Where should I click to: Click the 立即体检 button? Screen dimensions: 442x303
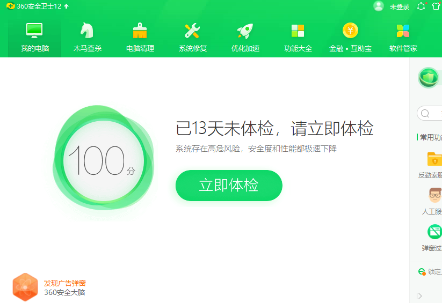tap(229, 186)
